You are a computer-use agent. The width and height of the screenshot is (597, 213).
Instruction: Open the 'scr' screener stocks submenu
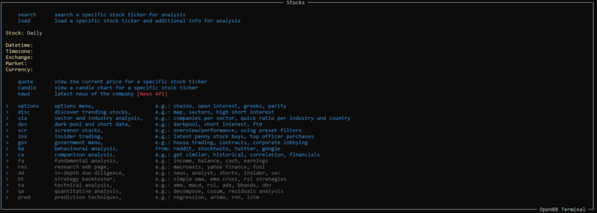click(x=23, y=130)
